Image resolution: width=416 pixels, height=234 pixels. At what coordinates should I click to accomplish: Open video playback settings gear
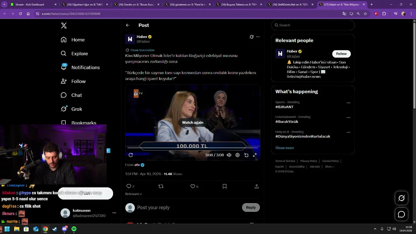[x=238, y=155]
